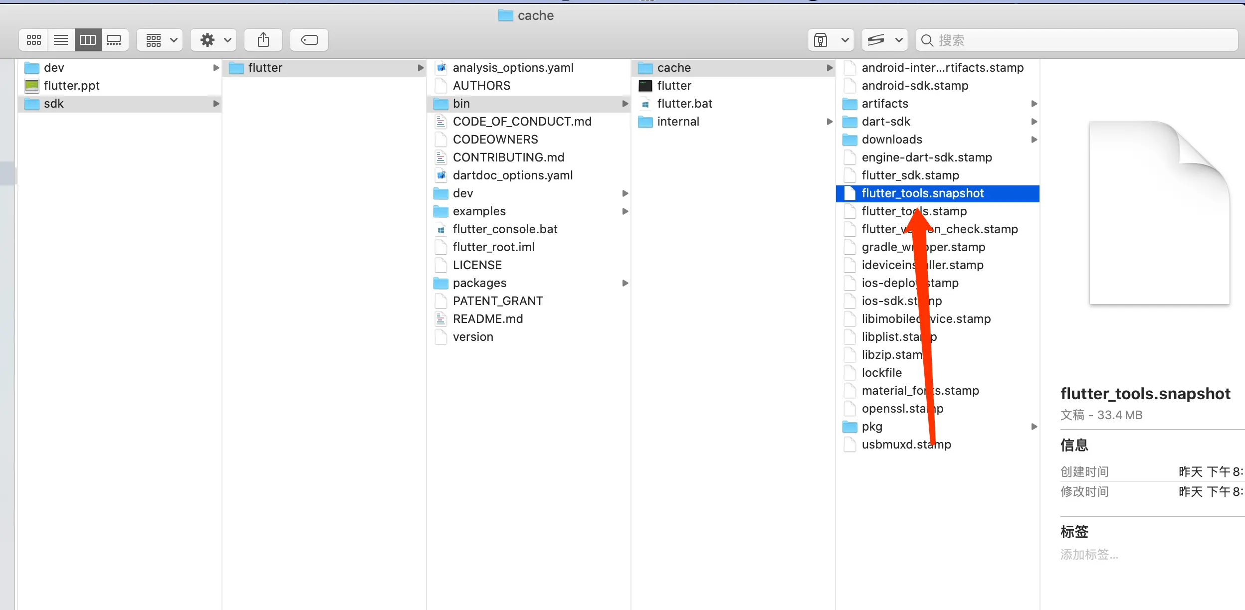
Task: Select flutter.bat file
Action: pos(684,104)
